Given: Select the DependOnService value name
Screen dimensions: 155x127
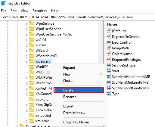Looking at the screenshot, I should coord(126,37).
